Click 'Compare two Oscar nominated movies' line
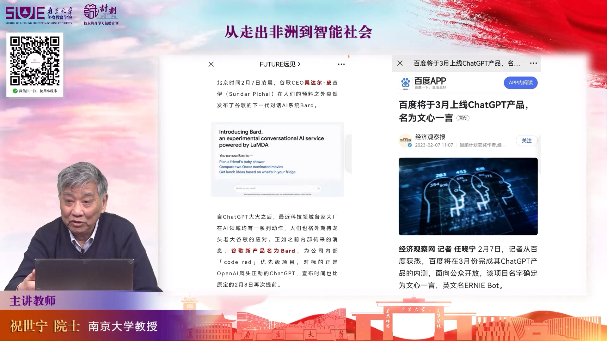 [x=251, y=167]
